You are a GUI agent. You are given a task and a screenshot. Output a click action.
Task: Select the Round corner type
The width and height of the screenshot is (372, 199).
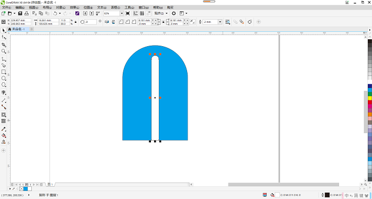coord(121,22)
